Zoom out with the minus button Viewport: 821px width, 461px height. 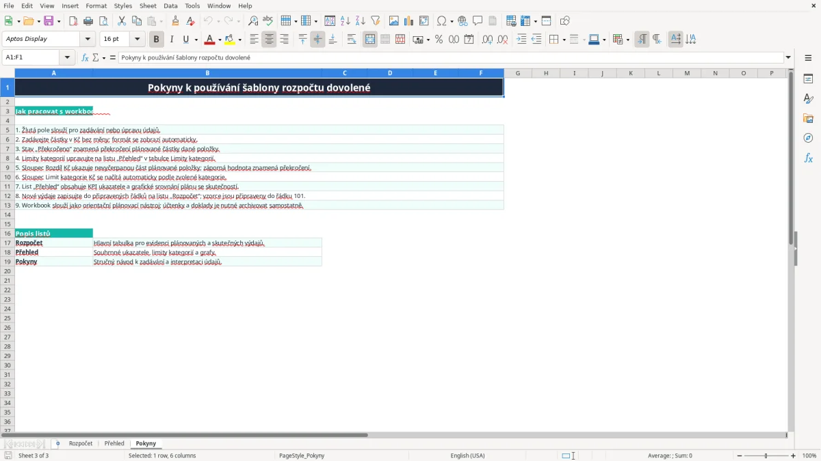pyautogui.click(x=740, y=456)
